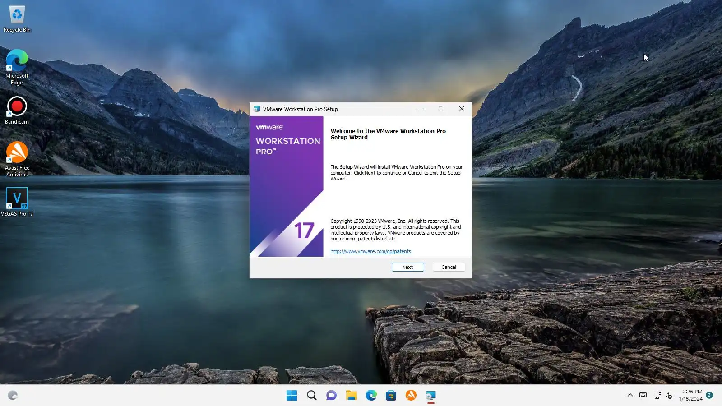Viewport: 722px width, 406px height.
Task: Open Microsoft Store from the taskbar
Action: [391, 396]
